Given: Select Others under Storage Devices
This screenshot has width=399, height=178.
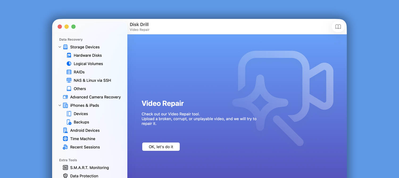Looking at the screenshot, I should [x=80, y=89].
